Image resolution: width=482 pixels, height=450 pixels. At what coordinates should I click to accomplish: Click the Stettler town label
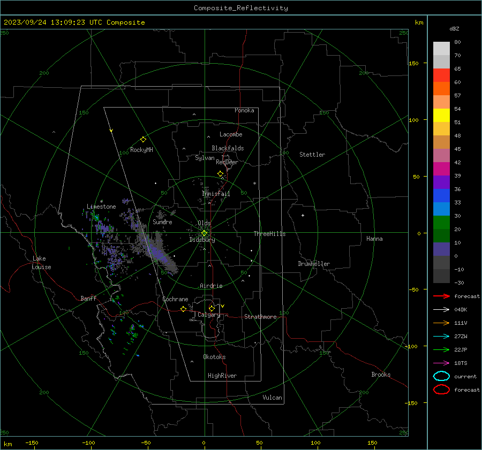click(312, 155)
